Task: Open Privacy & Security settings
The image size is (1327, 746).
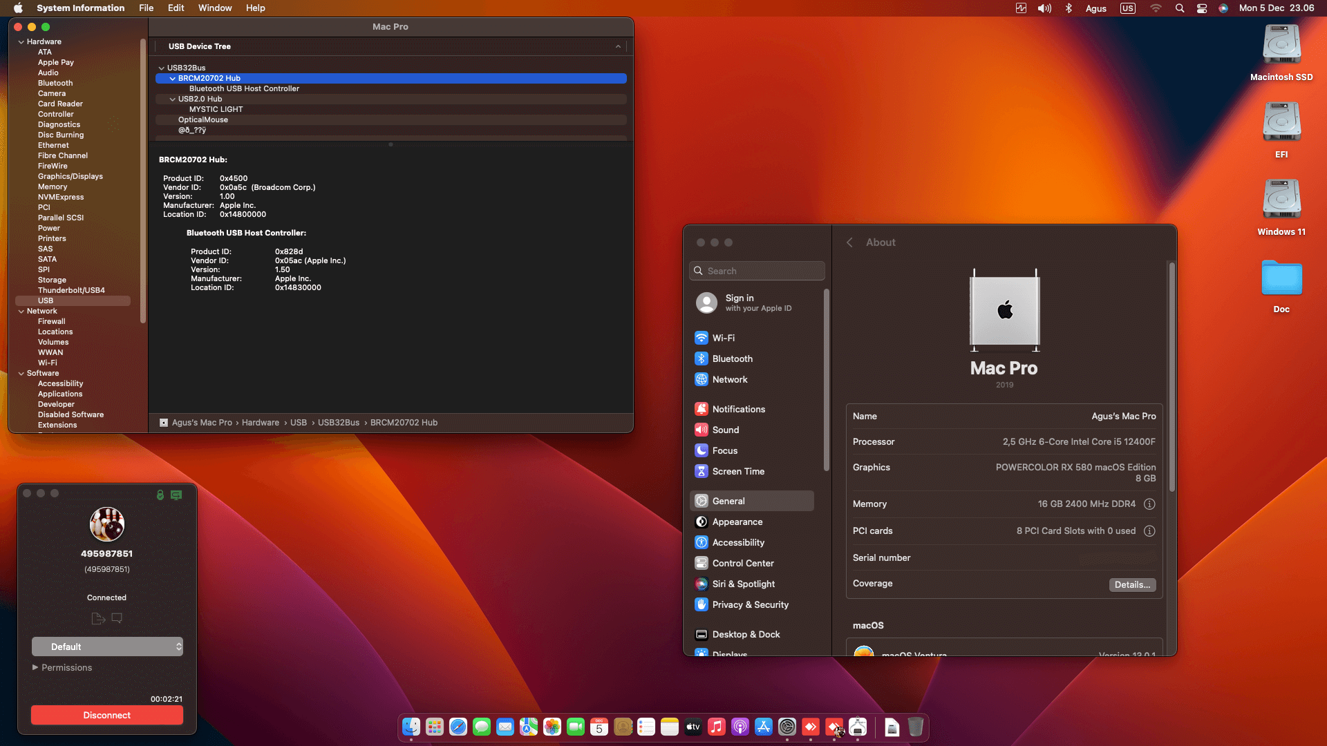Action: click(752, 604)
